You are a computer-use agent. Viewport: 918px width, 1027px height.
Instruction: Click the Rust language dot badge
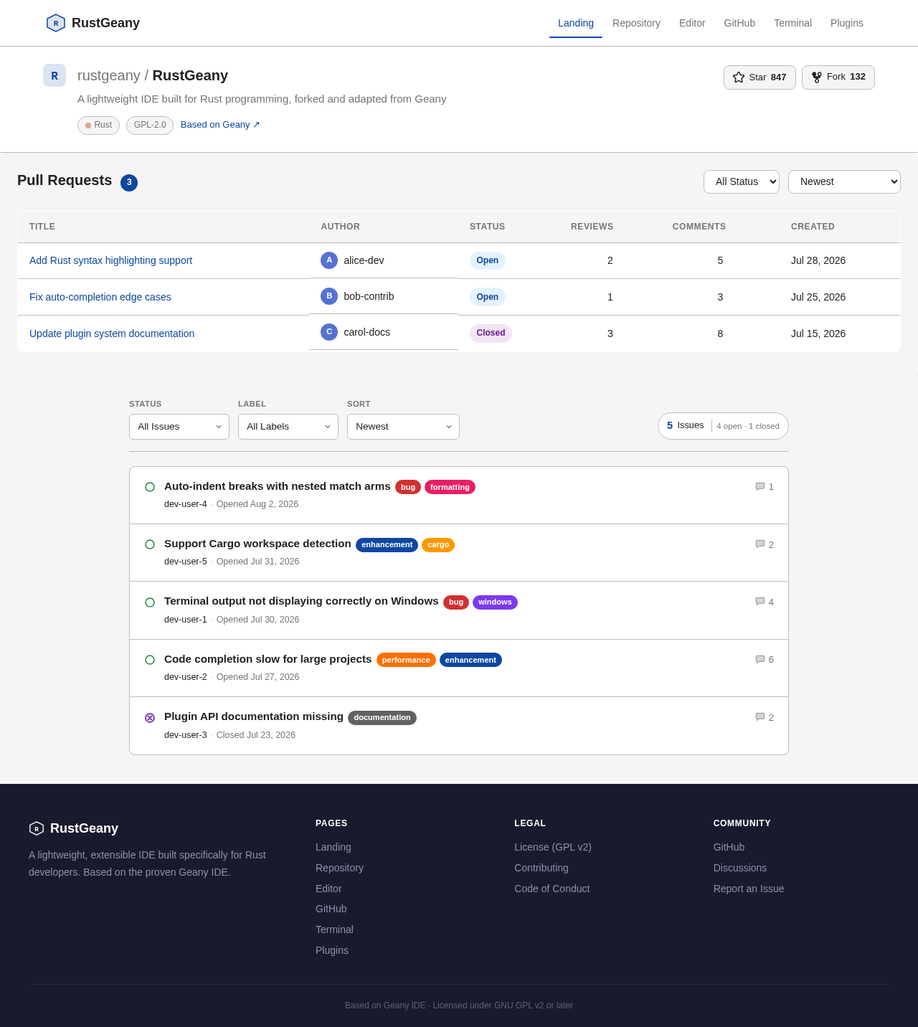point(98,125)
